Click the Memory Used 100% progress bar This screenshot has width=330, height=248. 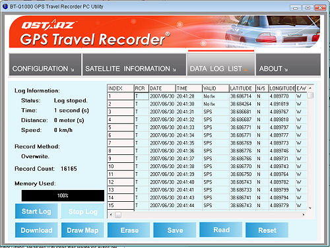click(63, 195)
